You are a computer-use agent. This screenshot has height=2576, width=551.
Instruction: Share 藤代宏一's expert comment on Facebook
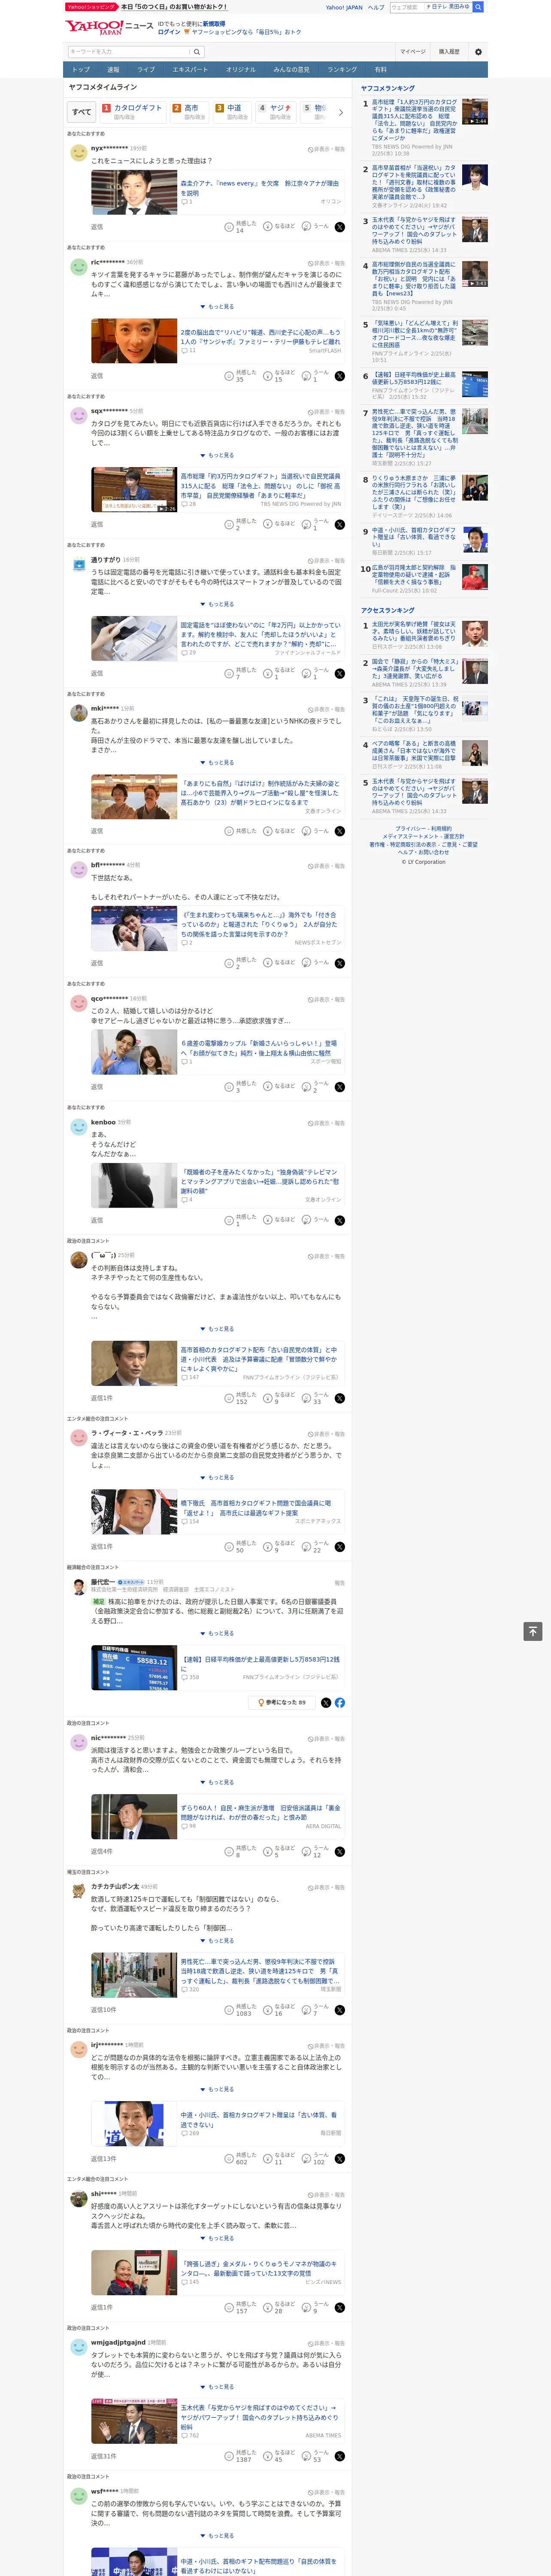pyautogui.click(x=340, y=1703)
